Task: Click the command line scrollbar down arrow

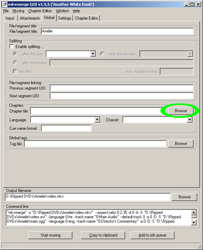Action: [x=194, y=222]
